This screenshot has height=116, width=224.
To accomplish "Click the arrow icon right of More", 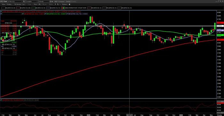I will (40, 4).
